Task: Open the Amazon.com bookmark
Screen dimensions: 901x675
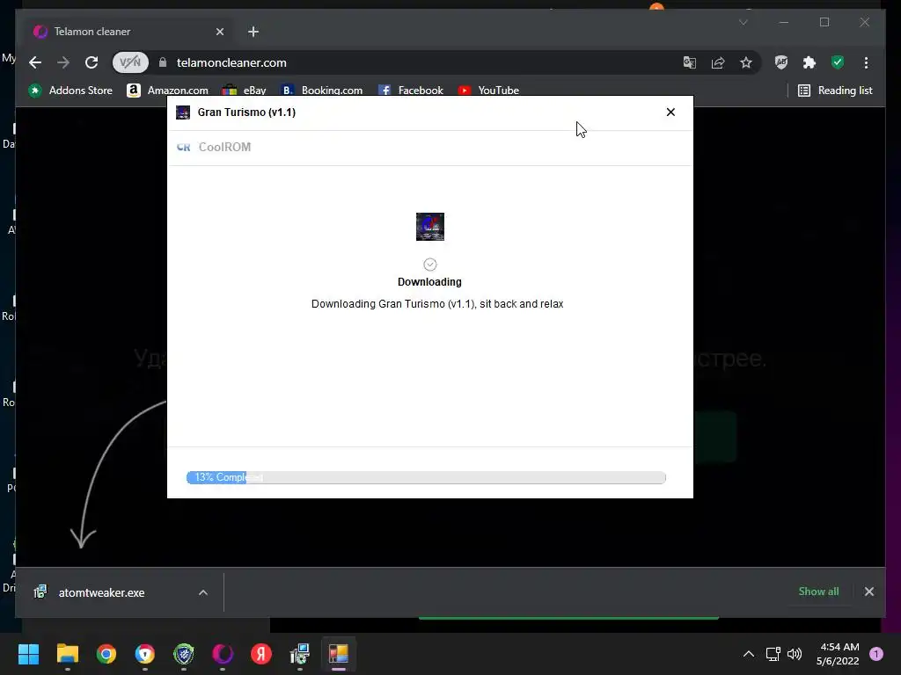Action: [x=167, y=91]
